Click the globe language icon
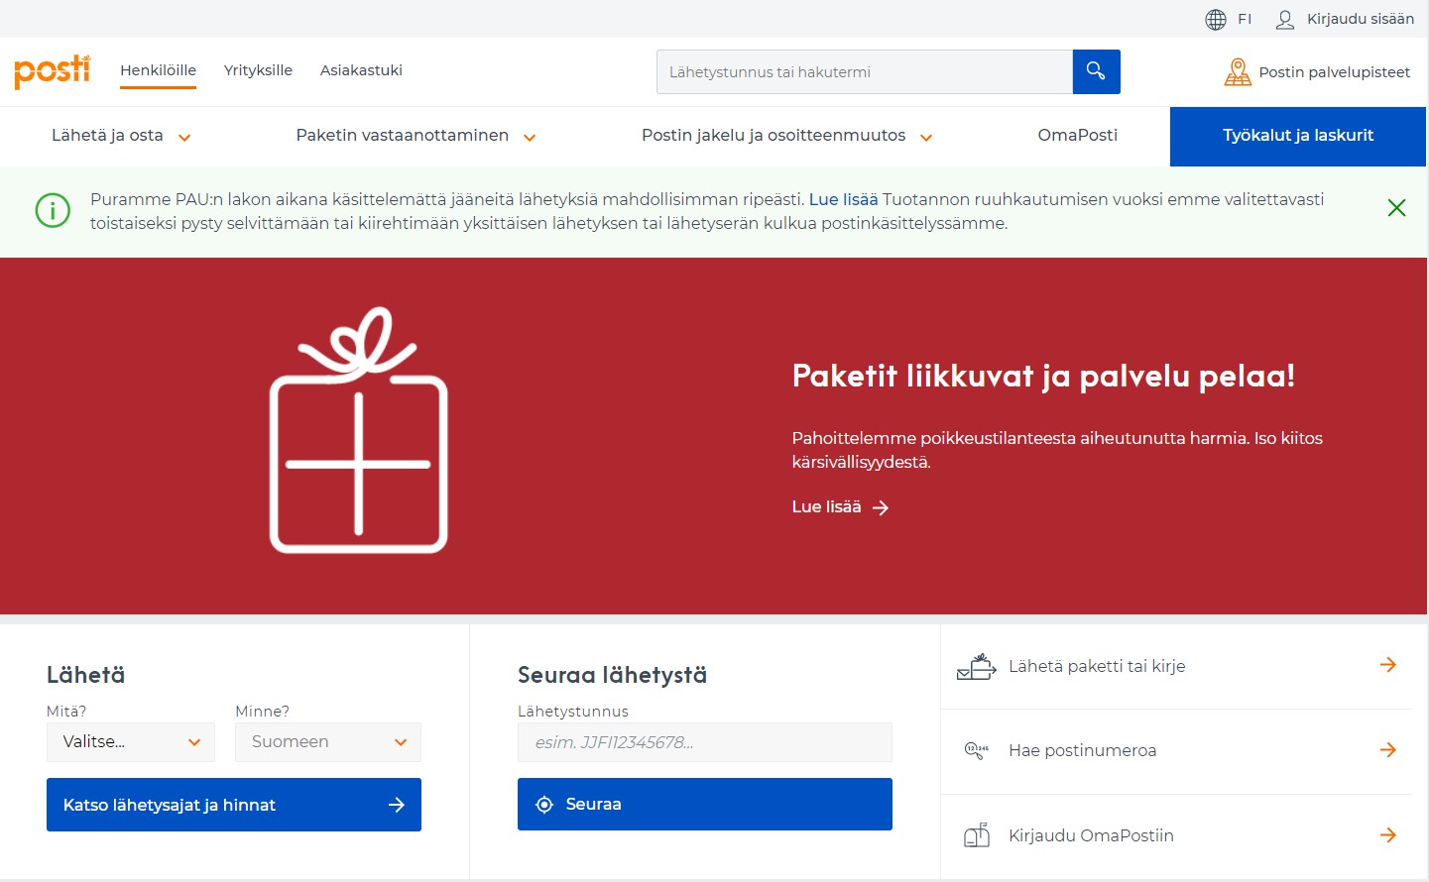The height and width of the screenshot is (882, 1429). click(x=1216, y=19)
